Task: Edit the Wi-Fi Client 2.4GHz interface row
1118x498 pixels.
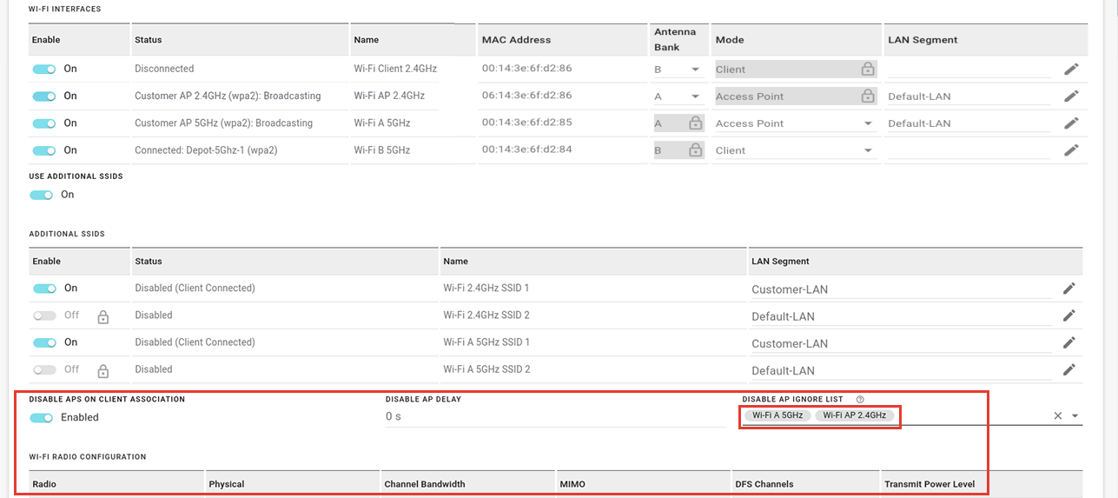Action: coord(1071,69)
